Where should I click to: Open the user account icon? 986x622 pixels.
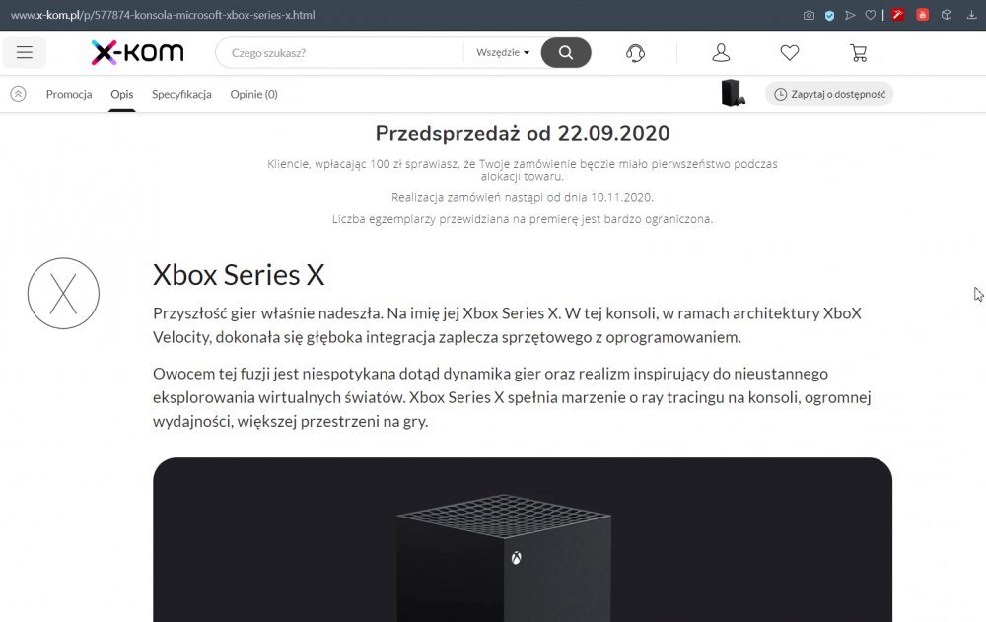coord(721,53)
